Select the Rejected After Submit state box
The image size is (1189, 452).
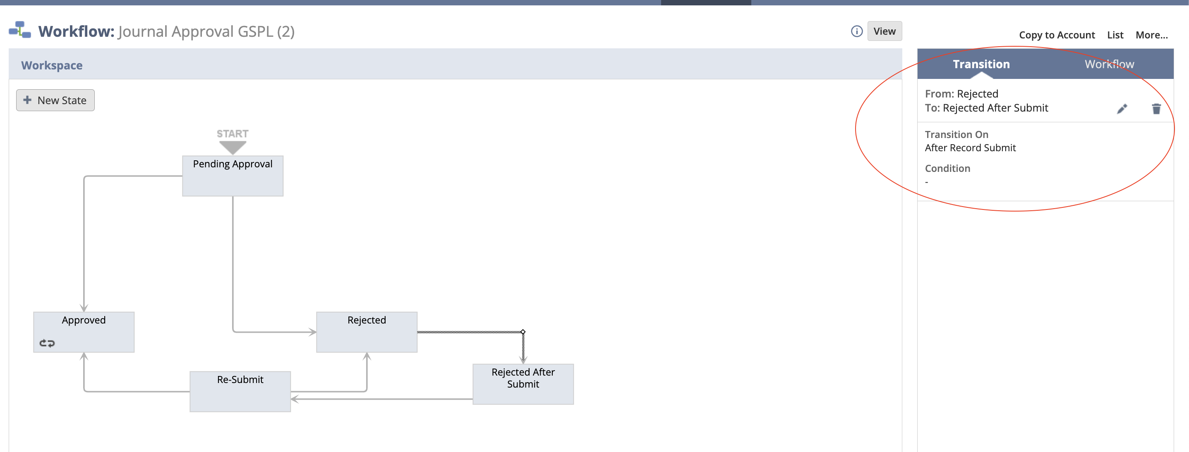[x=523, y=383]
